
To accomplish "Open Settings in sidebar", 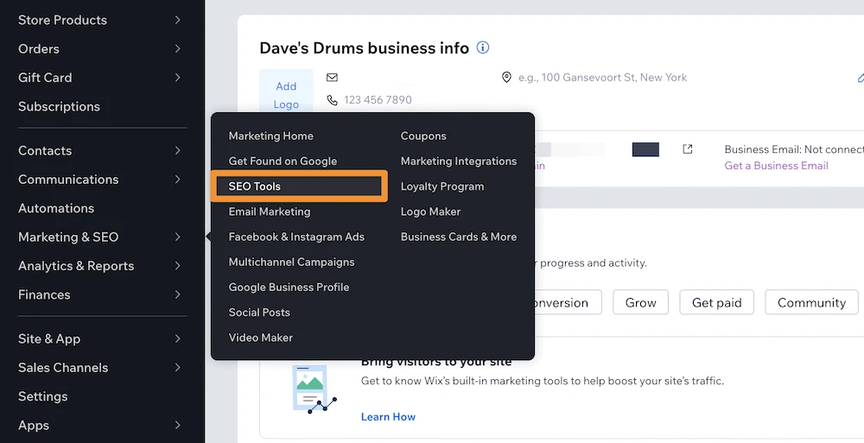I will [x=43, y=396].
